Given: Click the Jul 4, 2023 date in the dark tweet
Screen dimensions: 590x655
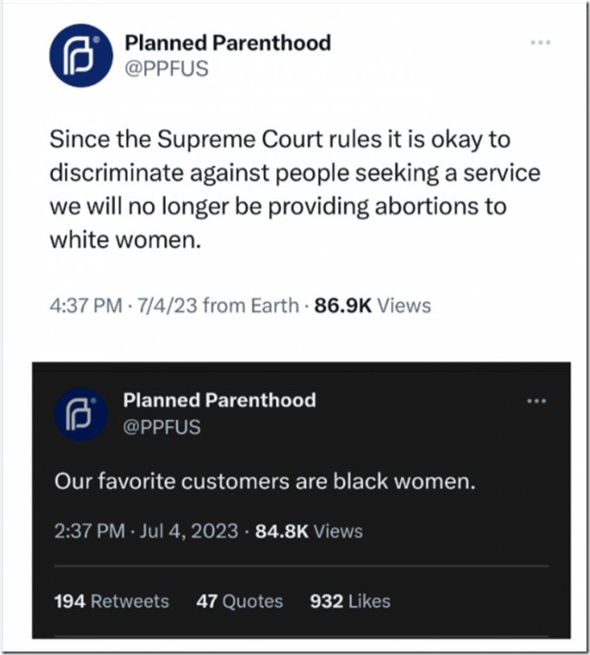Looking at the screenshot, I should (189, 531).
